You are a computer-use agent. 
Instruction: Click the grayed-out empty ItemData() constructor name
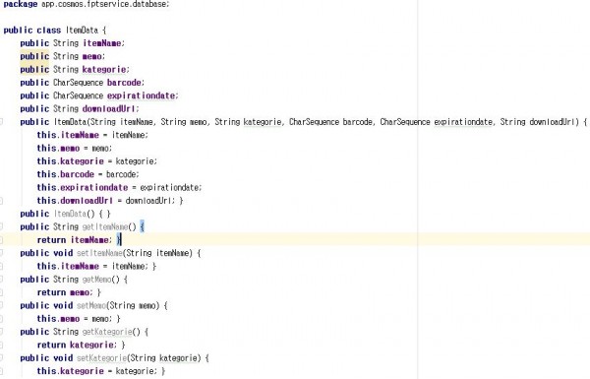pos(70,214)
